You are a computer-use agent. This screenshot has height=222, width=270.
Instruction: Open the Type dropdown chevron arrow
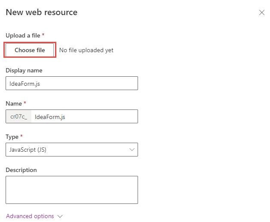tap(132, 150)
